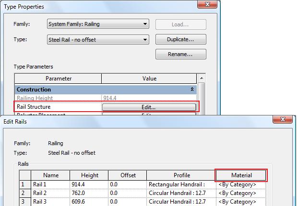
Task: Collapse the Construction group chevron
Action: pyautogui.click(x=192, y=89)
